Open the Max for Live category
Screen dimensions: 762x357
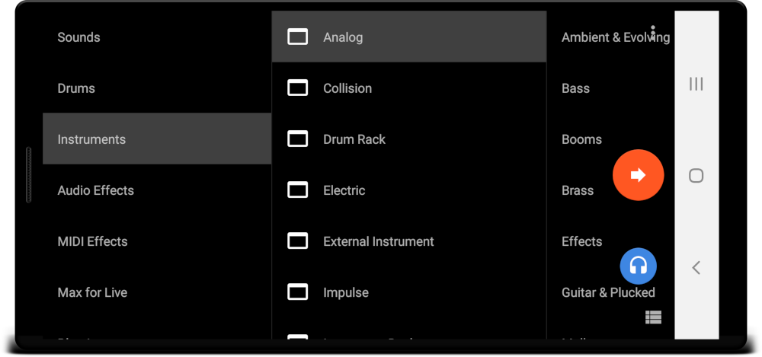93,292
